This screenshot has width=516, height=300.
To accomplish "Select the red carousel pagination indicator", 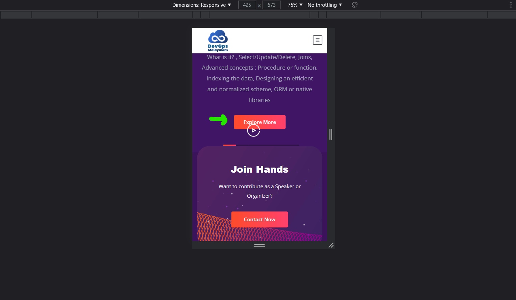I will point(229,145).
